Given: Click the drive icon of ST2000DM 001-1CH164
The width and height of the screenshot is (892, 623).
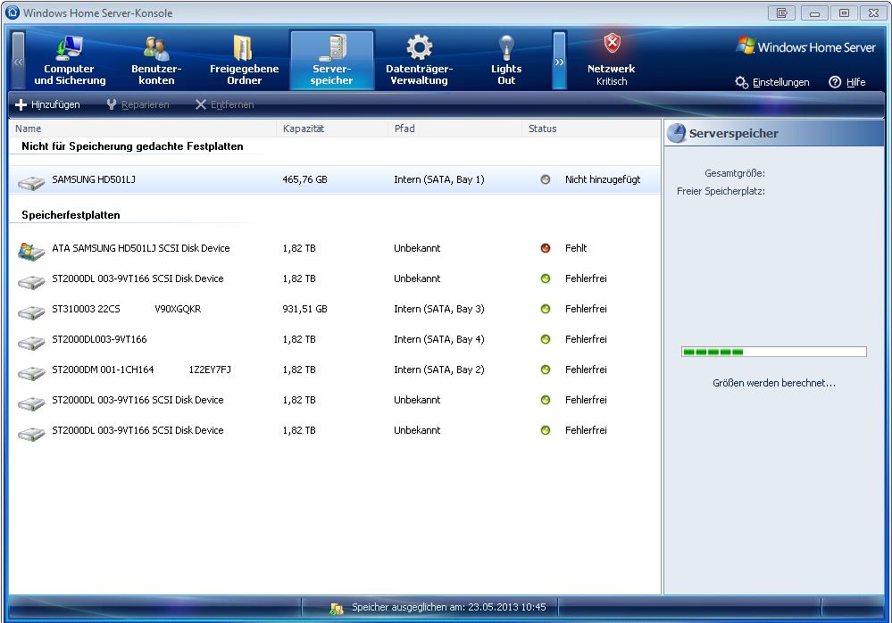Looking at the screenshot, I should [31, 373].
